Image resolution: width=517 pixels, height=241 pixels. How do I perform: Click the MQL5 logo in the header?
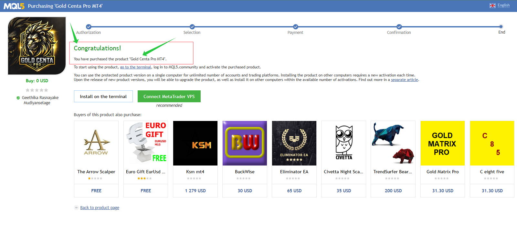[x=14, y=6]
